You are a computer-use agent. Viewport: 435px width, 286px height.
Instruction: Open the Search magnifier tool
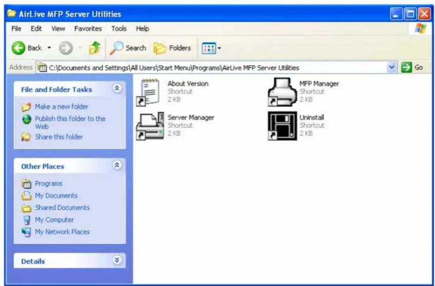coord(128,48)
